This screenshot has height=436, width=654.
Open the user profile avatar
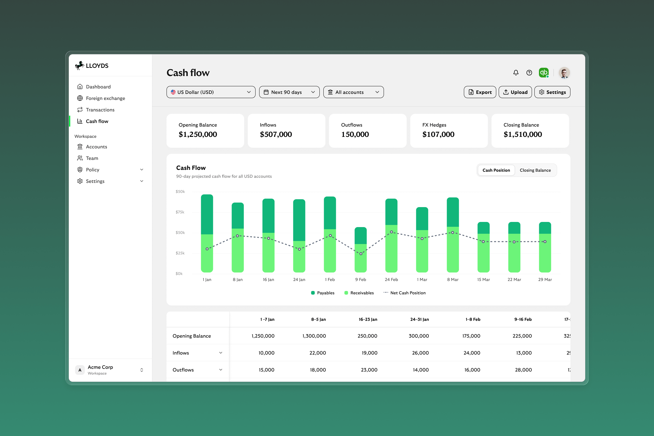pyautogui.click(x=564, y=73)
